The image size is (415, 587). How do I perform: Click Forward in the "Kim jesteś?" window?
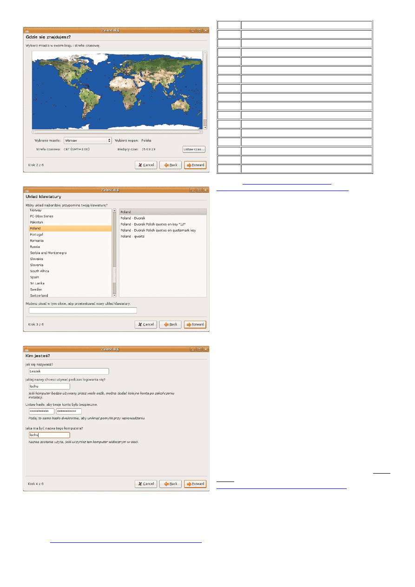pyautogui.click(x=195, y=484)
